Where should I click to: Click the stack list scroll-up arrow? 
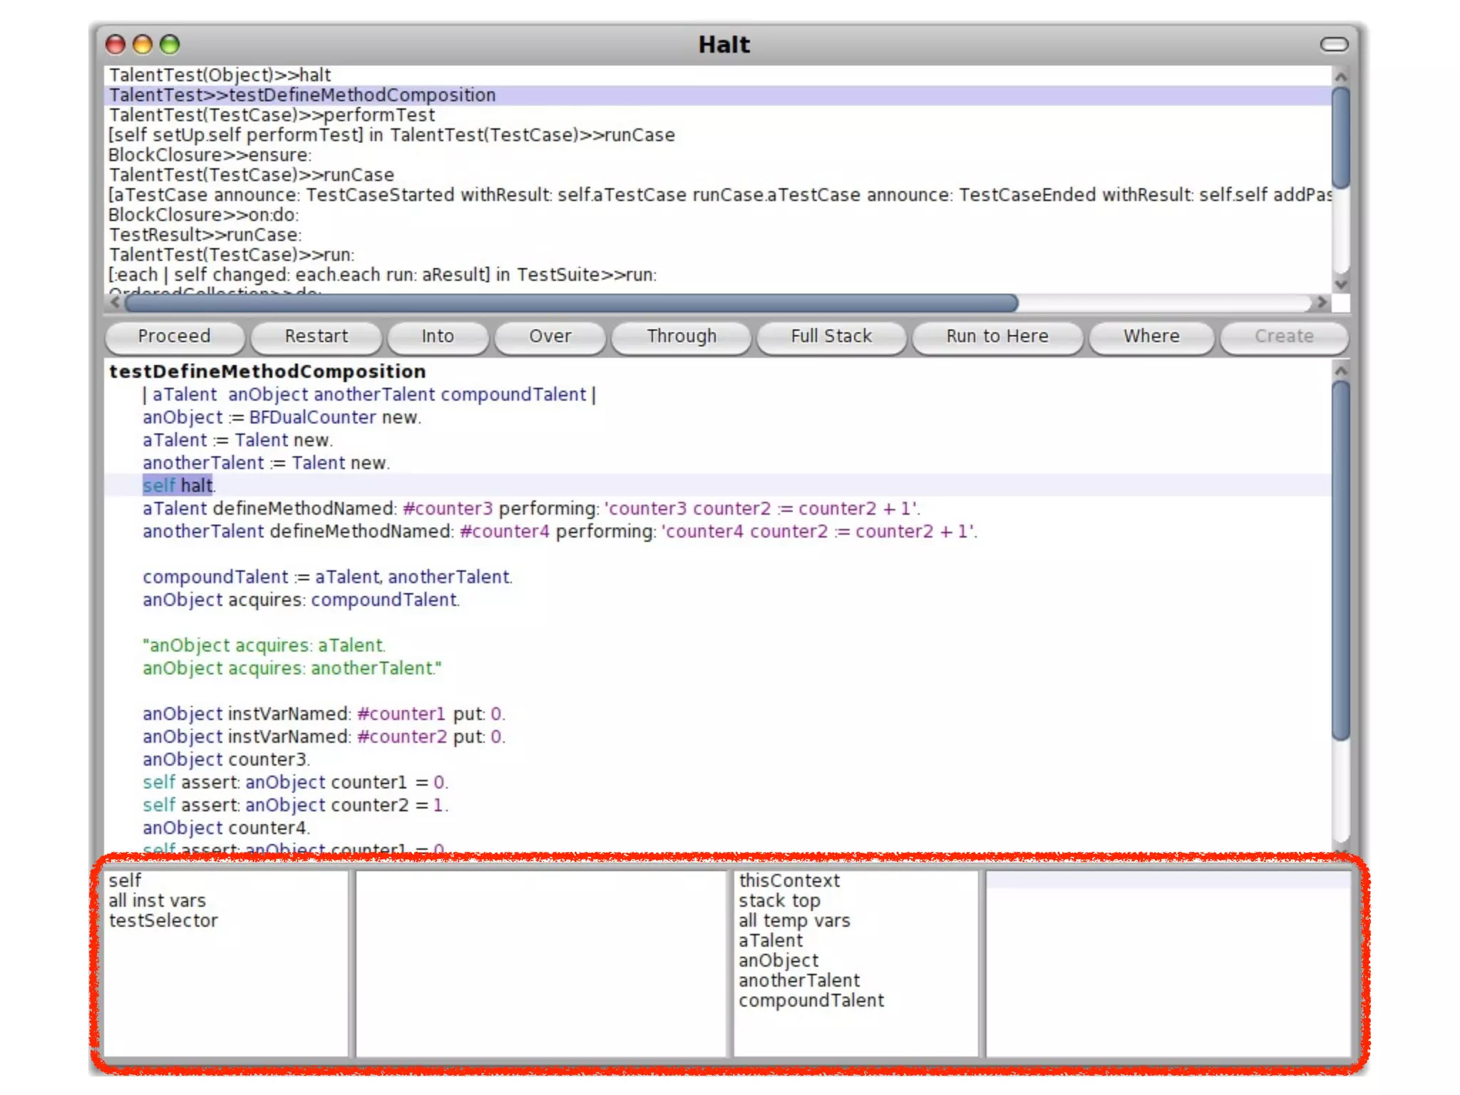pyautogui.click(x=1340, y=77)
